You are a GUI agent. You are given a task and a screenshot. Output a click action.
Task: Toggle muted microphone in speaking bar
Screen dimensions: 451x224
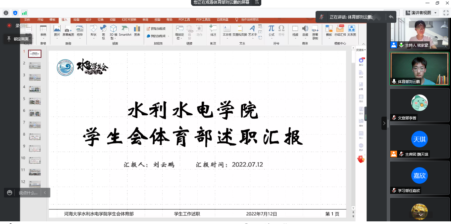[322, 17]
